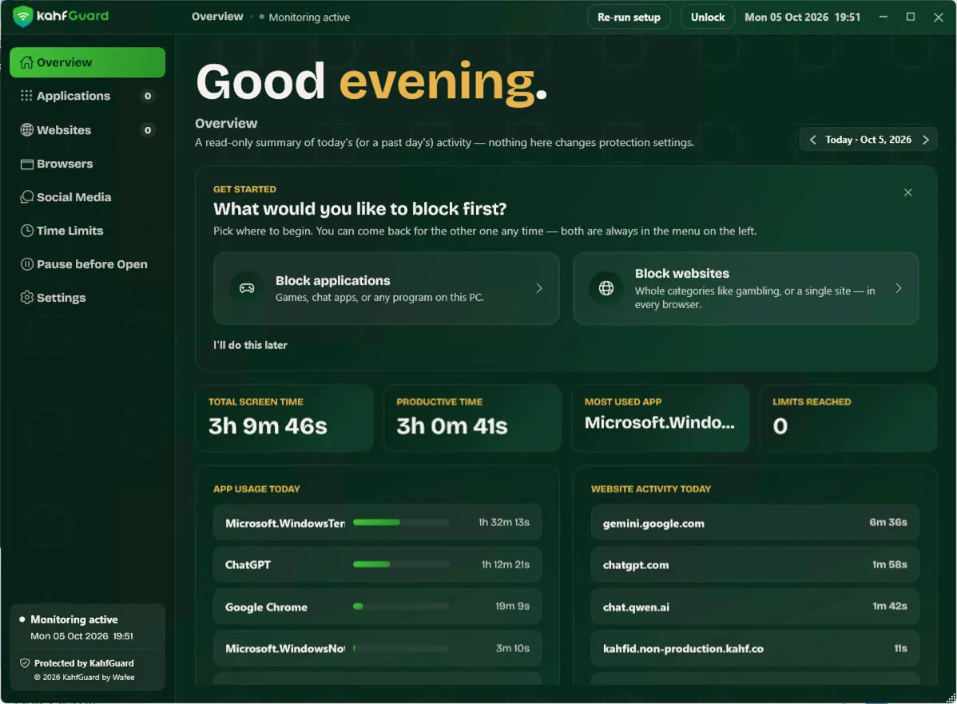Click the Total Screen Time card value
Screen dimensions: 957x704
268,425
